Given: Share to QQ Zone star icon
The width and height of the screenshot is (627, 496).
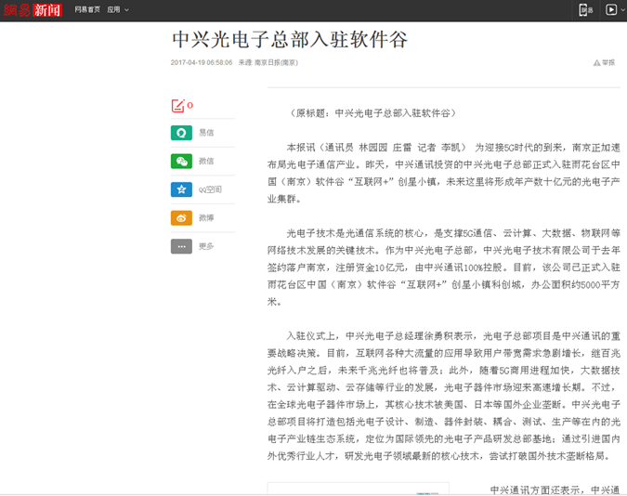Looking at the screenshot, I should click(x=181, y=189).
